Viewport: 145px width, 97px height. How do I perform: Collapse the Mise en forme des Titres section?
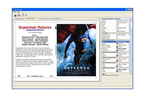point(102,40)
